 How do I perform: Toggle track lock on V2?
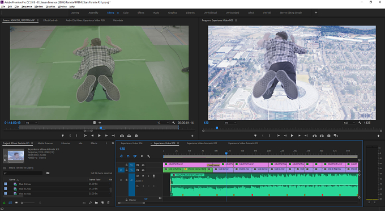click(126, 165)
